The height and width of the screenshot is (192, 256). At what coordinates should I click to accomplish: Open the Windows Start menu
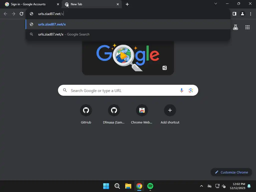(x=106, y=186)
